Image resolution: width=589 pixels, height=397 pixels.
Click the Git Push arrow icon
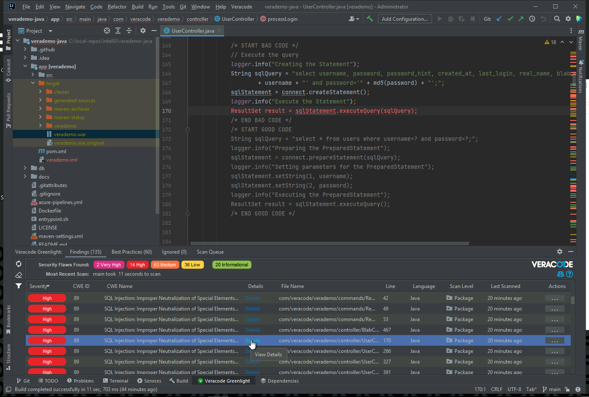[x=521, y=19]
